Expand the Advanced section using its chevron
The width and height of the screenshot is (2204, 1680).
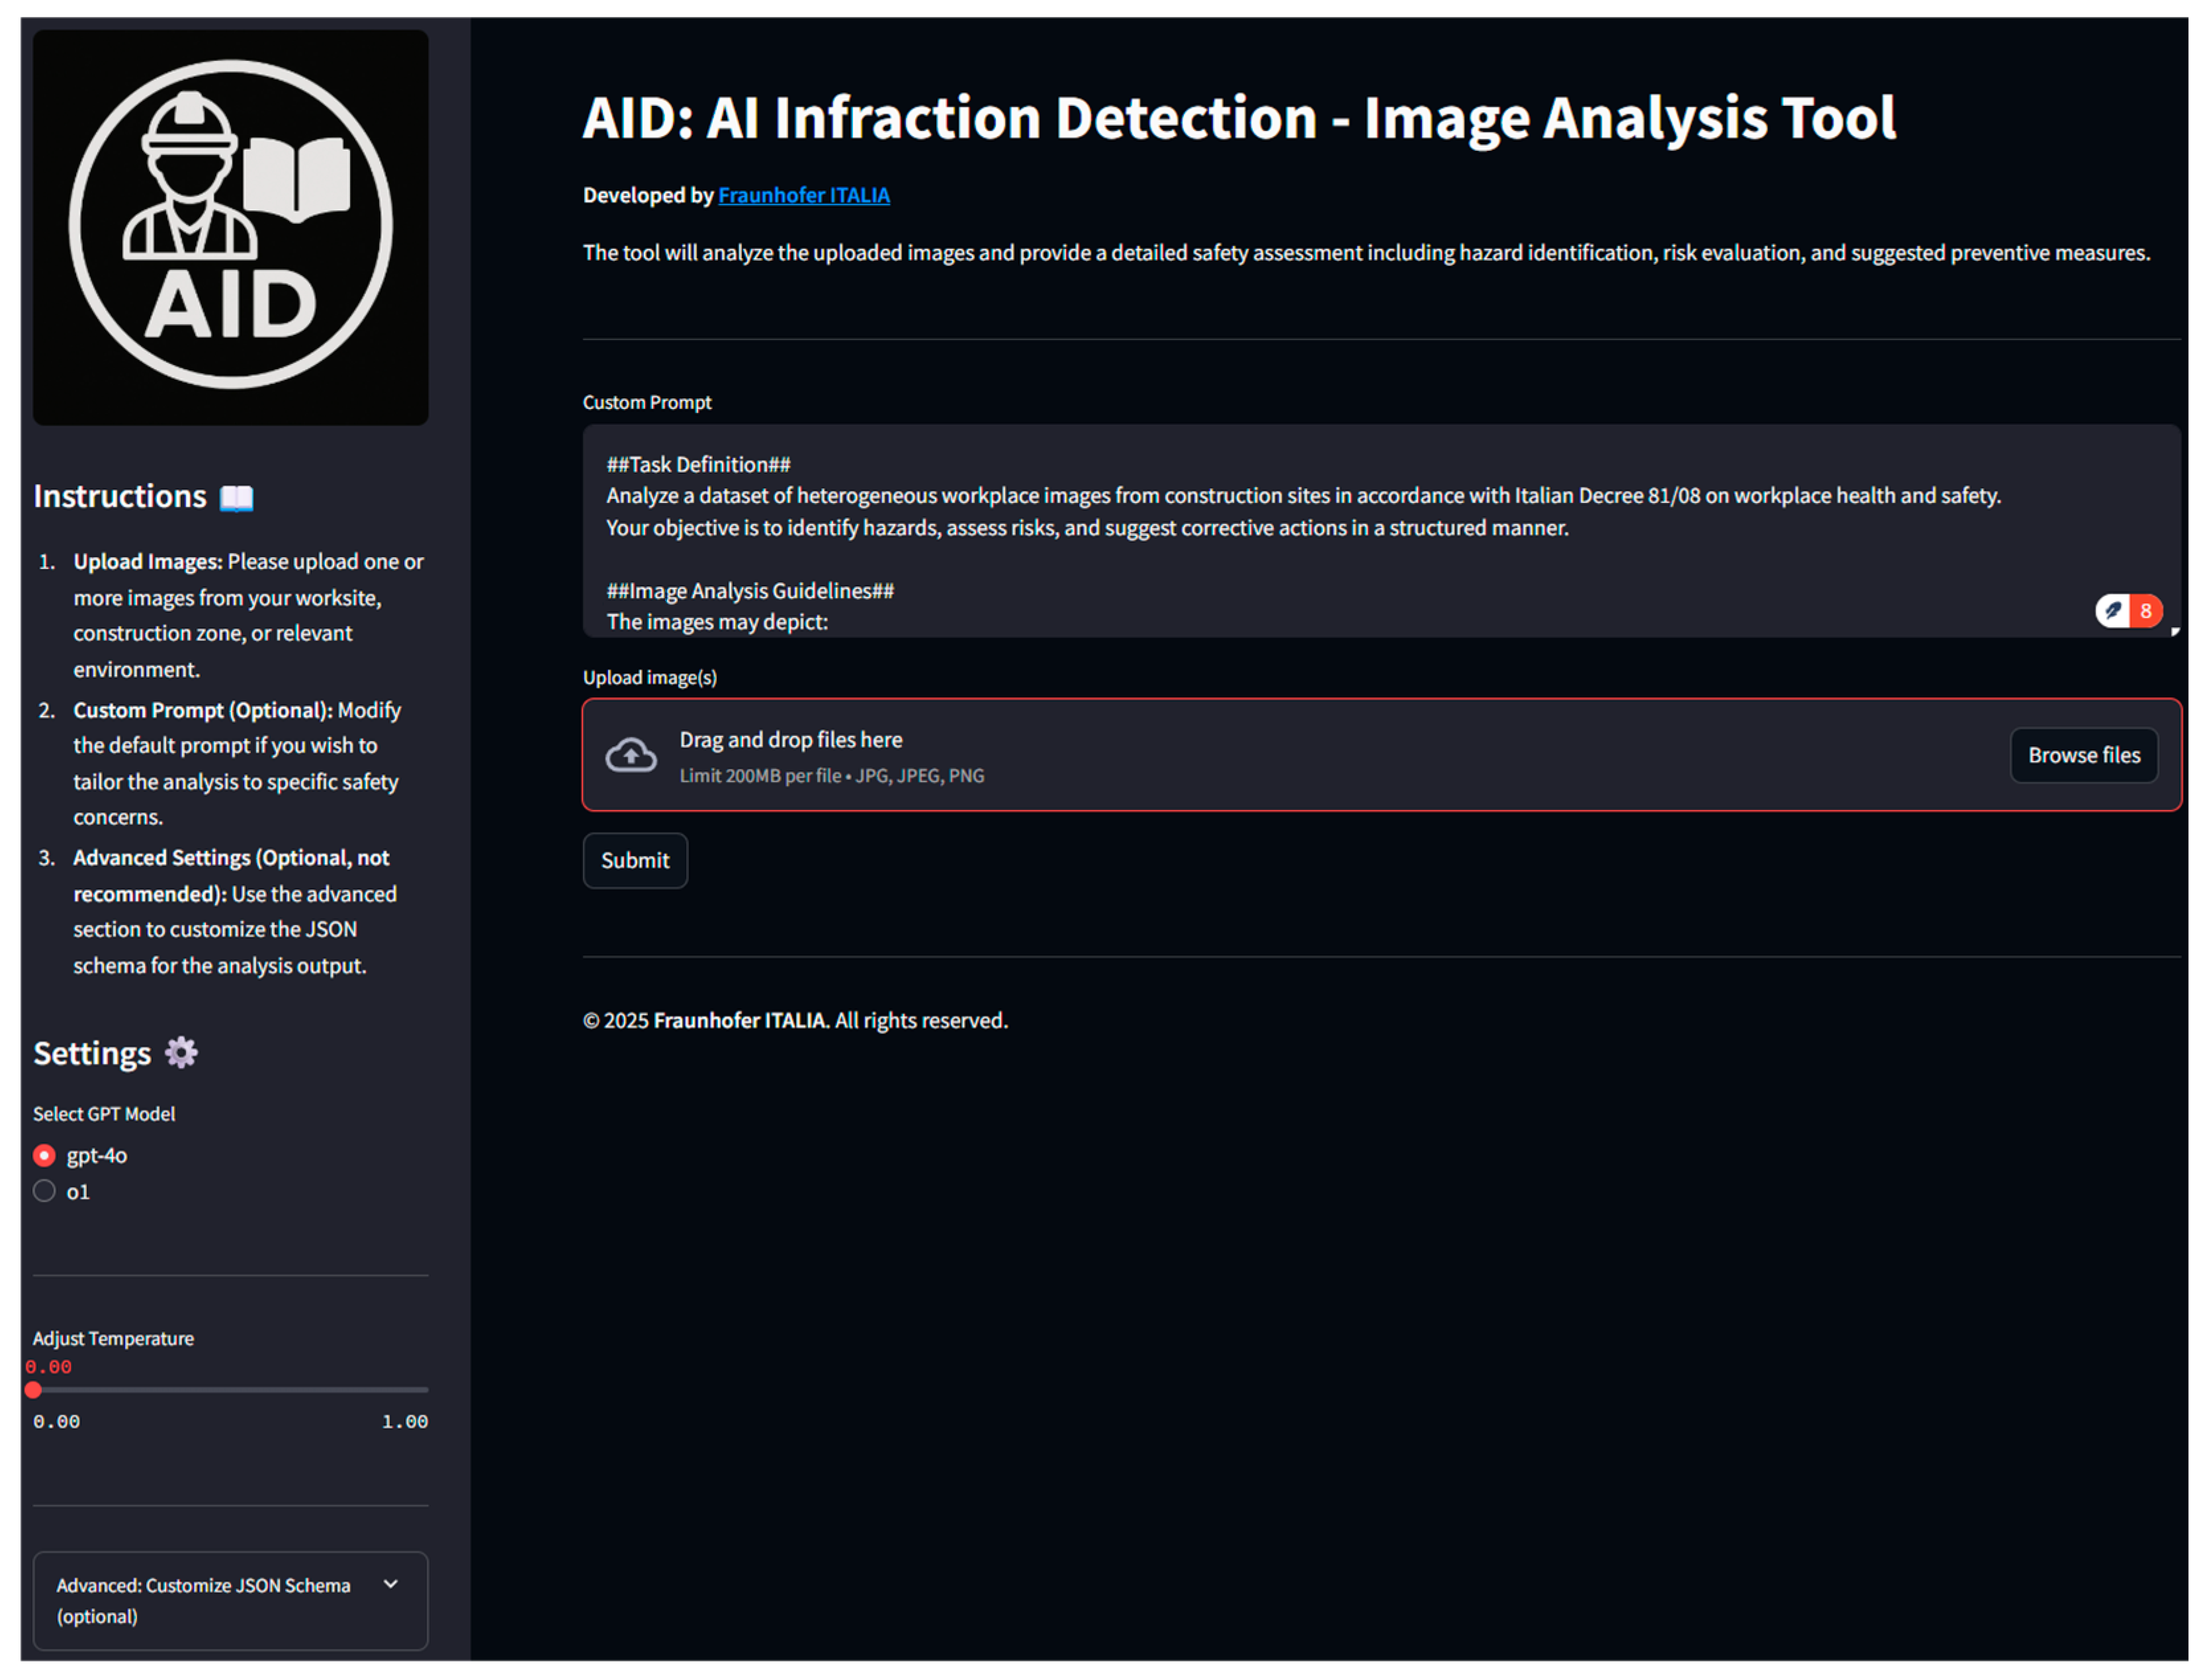point(391,1584)
